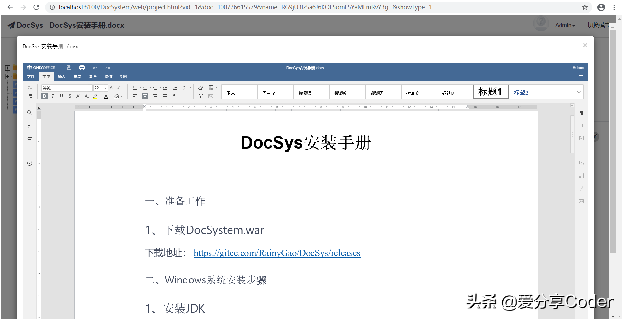
Task: Switch to the 协作 tab
Action: tap(108, 77)
